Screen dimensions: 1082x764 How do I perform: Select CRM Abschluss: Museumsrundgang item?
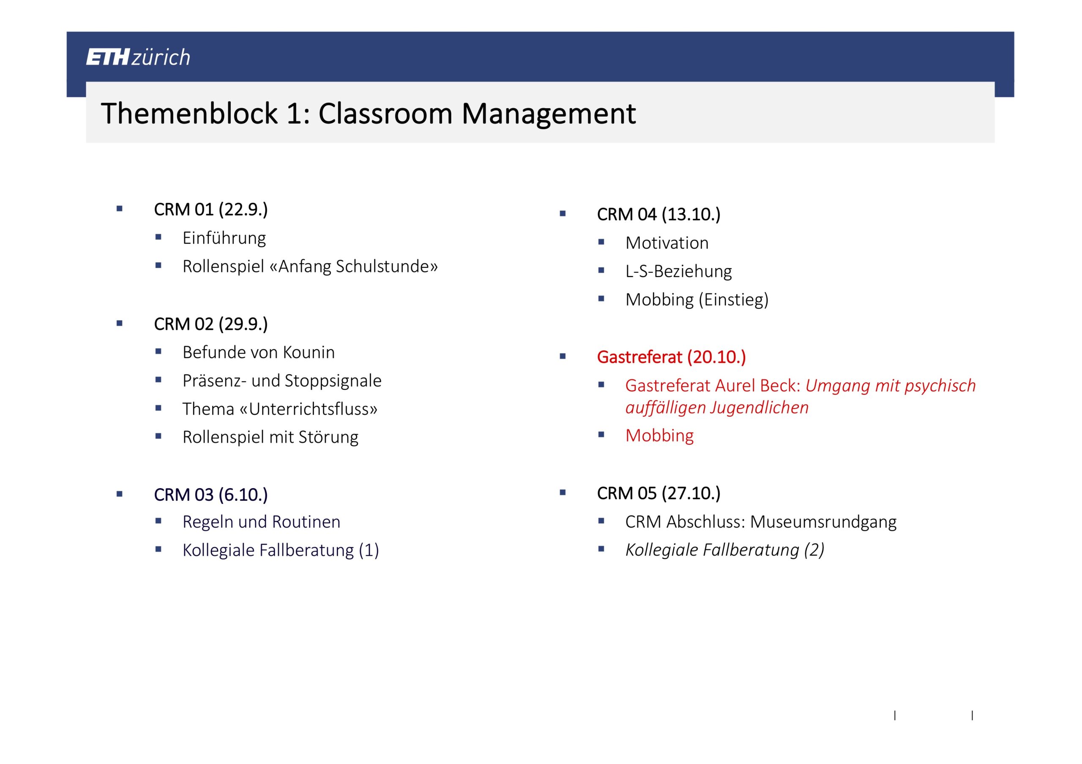(761, 522)
